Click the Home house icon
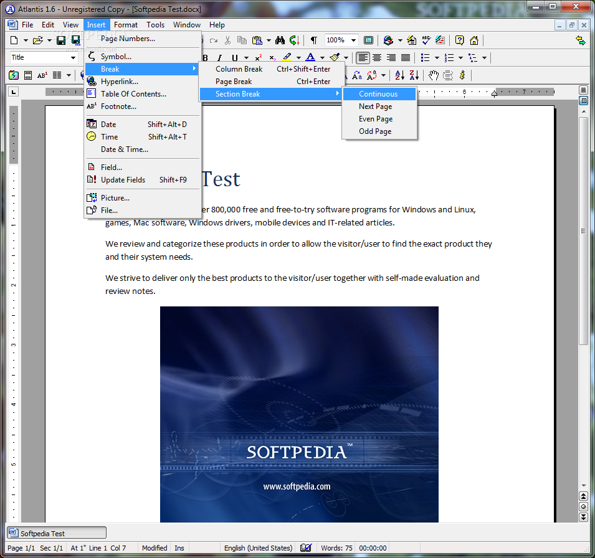 pyautogui.click(x=474, y=40)
